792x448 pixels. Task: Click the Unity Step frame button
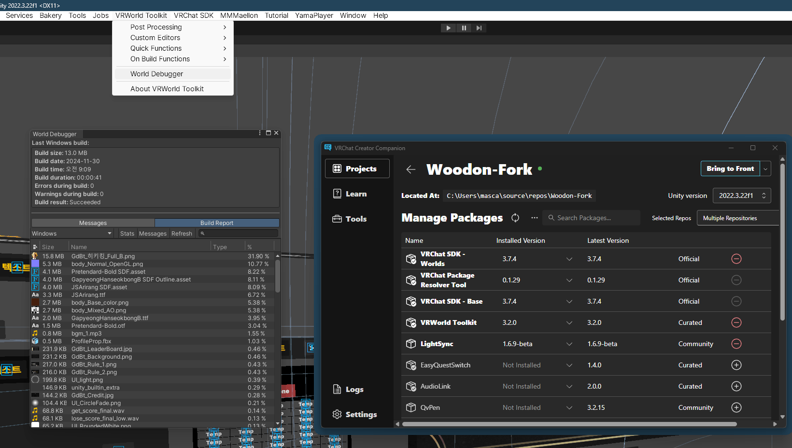[x=479, y=28]
